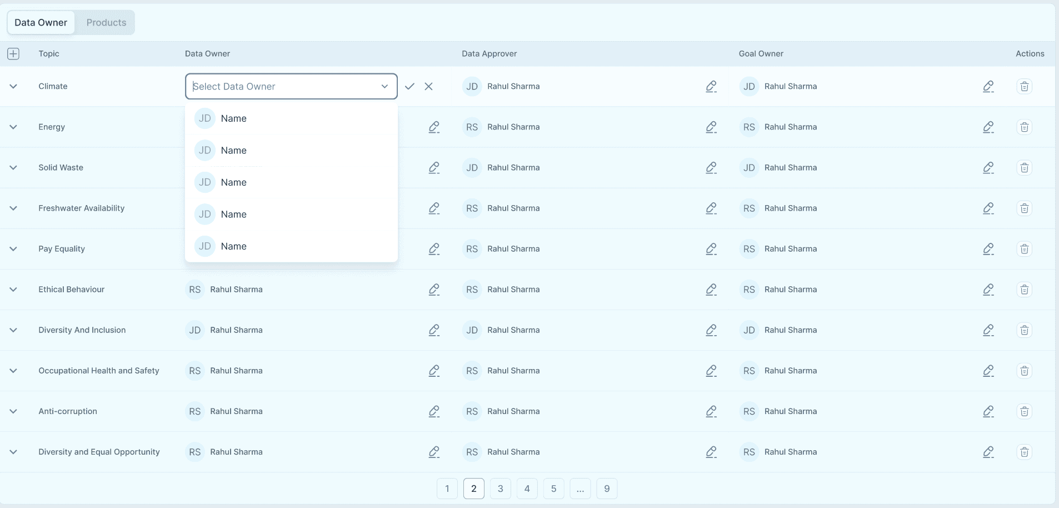
Task: Delete the Climate row
Action: tap(1025, 86)
